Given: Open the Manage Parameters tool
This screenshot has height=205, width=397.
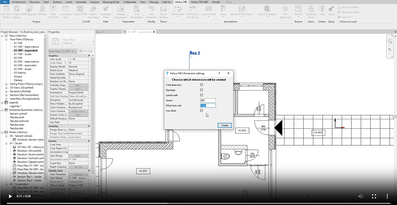Looking at the screenshot, I should (121, 12).
